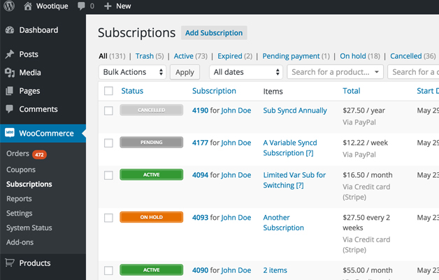Go to Orders submenu
Image resolution: width=439 pixels, height=280 pixels.
coord(17,153)
